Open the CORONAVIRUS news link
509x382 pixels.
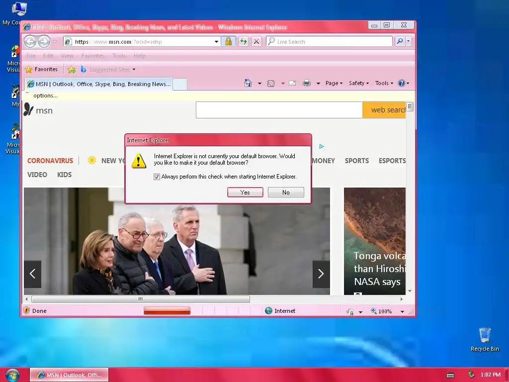tap(50, 161)
